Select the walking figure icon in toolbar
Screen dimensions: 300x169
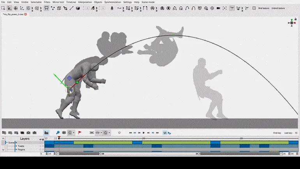[x=112, y=8]
